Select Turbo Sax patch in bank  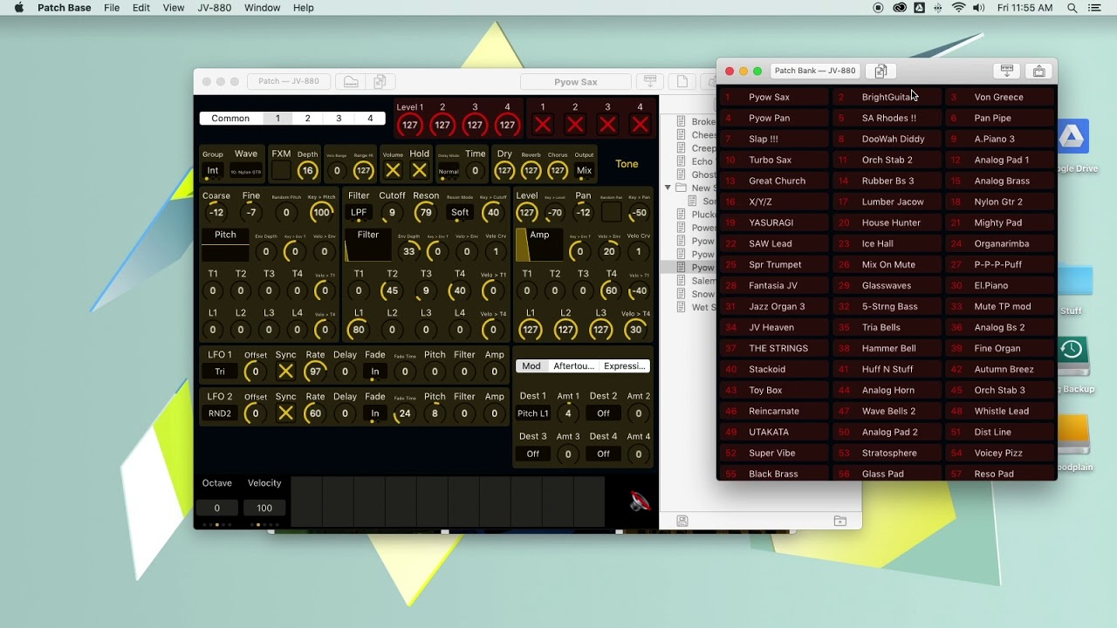tap(773, 160)
